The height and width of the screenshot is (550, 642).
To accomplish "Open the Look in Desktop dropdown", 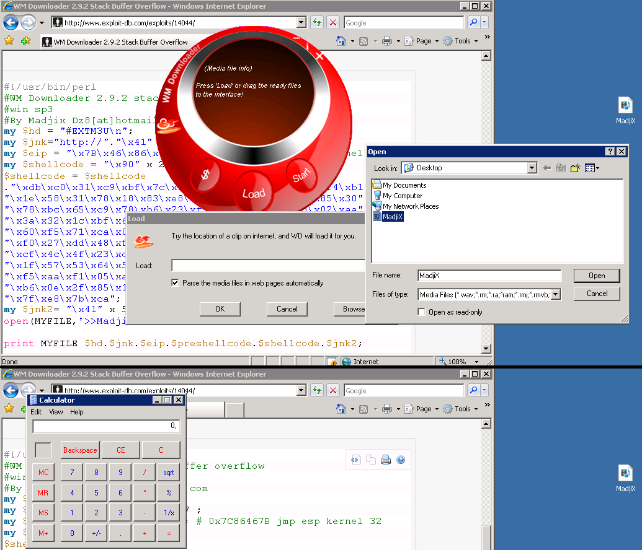I will (532, 168).
